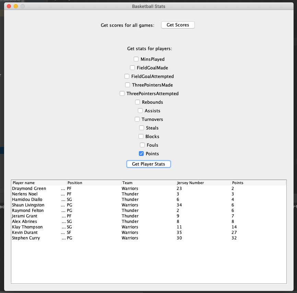Click Kevin Durant's position SF
Screen dimensions: 297x293
(69, 233)
